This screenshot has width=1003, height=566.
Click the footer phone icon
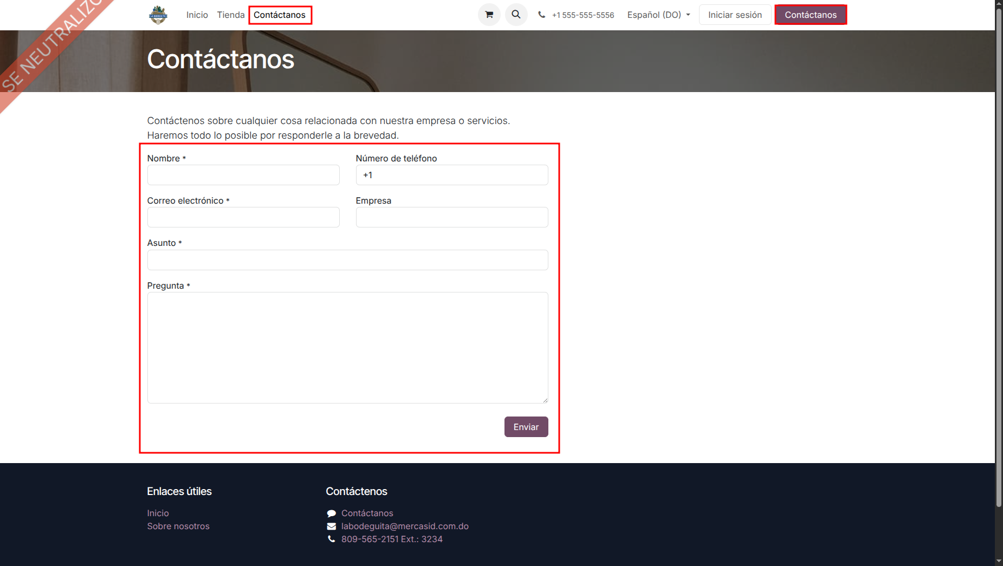[331, 539]
